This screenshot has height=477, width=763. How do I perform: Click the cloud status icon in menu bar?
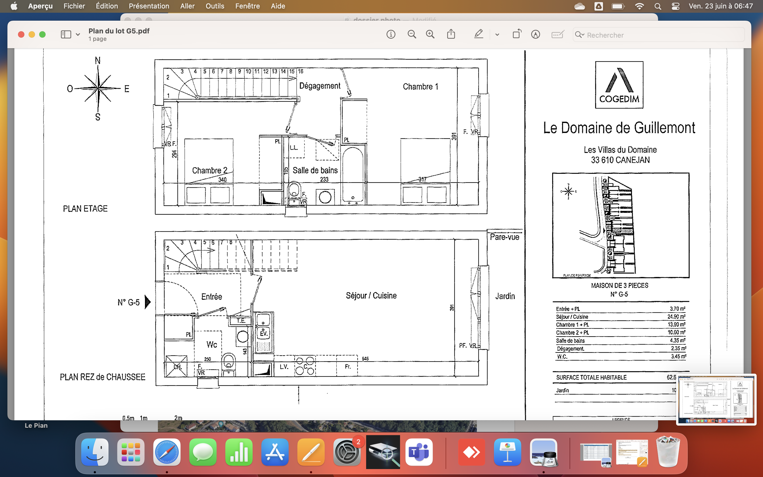(579, 6)
